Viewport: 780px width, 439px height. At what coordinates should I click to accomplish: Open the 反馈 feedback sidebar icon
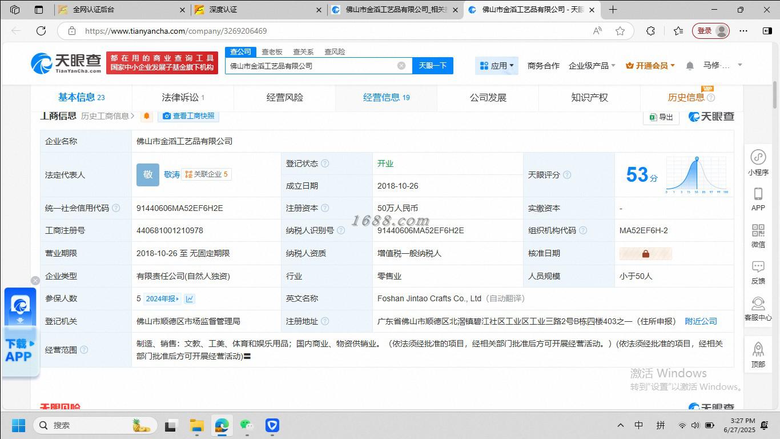tap(758, 272)
